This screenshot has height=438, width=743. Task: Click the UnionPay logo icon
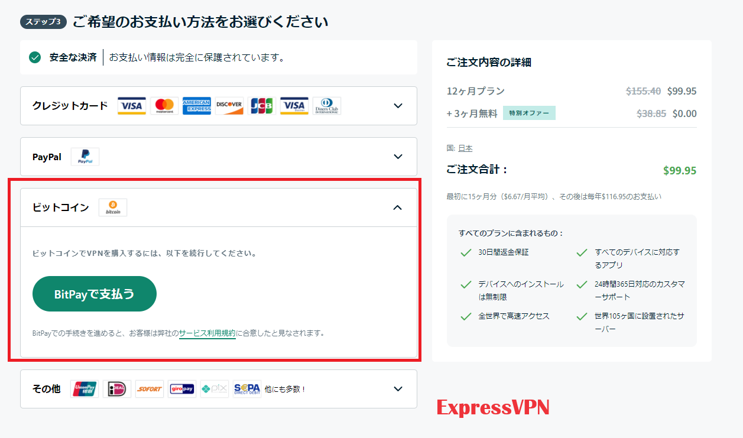click(x=85, y=389)
